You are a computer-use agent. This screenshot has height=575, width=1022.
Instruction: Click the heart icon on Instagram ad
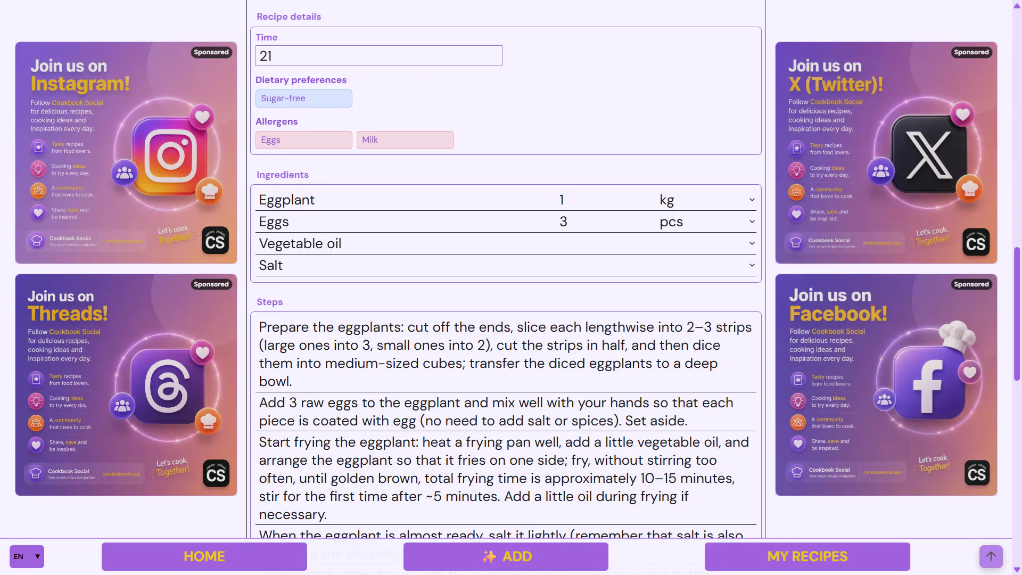(x=202, y=117)
